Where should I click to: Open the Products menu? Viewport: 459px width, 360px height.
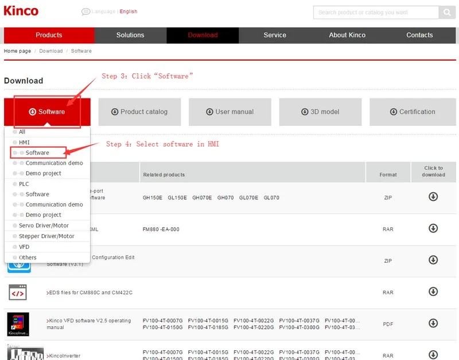pyautogui.click(x=49, y=35)
